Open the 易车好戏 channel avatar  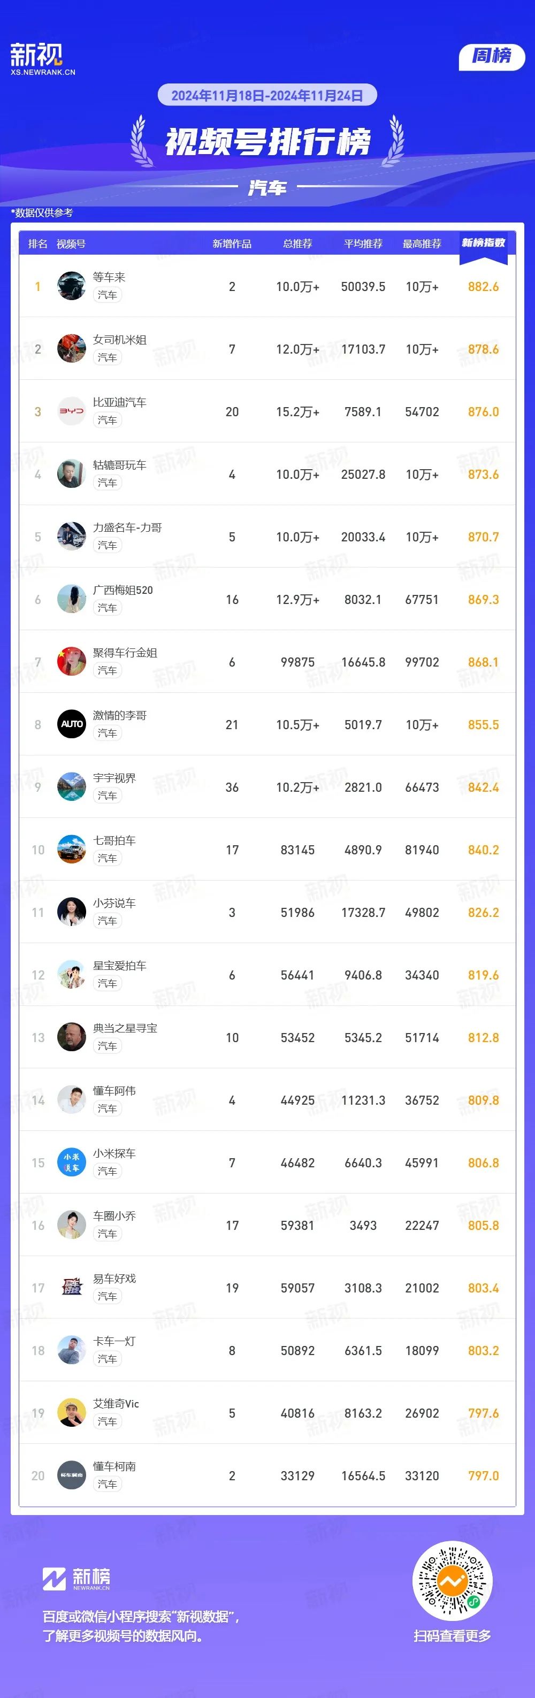[71, 1287]
